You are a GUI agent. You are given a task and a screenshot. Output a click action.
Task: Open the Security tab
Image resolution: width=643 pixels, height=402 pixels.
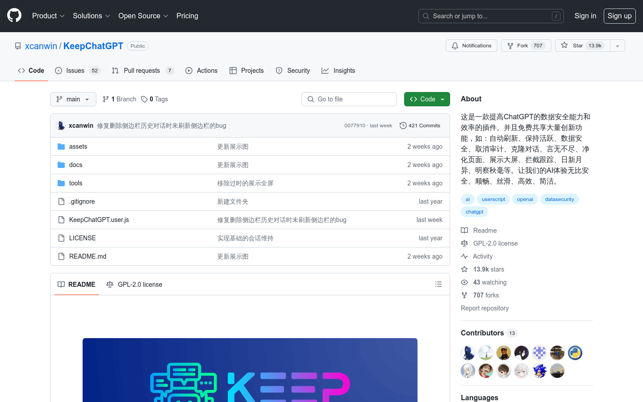[x=293, y=71]
